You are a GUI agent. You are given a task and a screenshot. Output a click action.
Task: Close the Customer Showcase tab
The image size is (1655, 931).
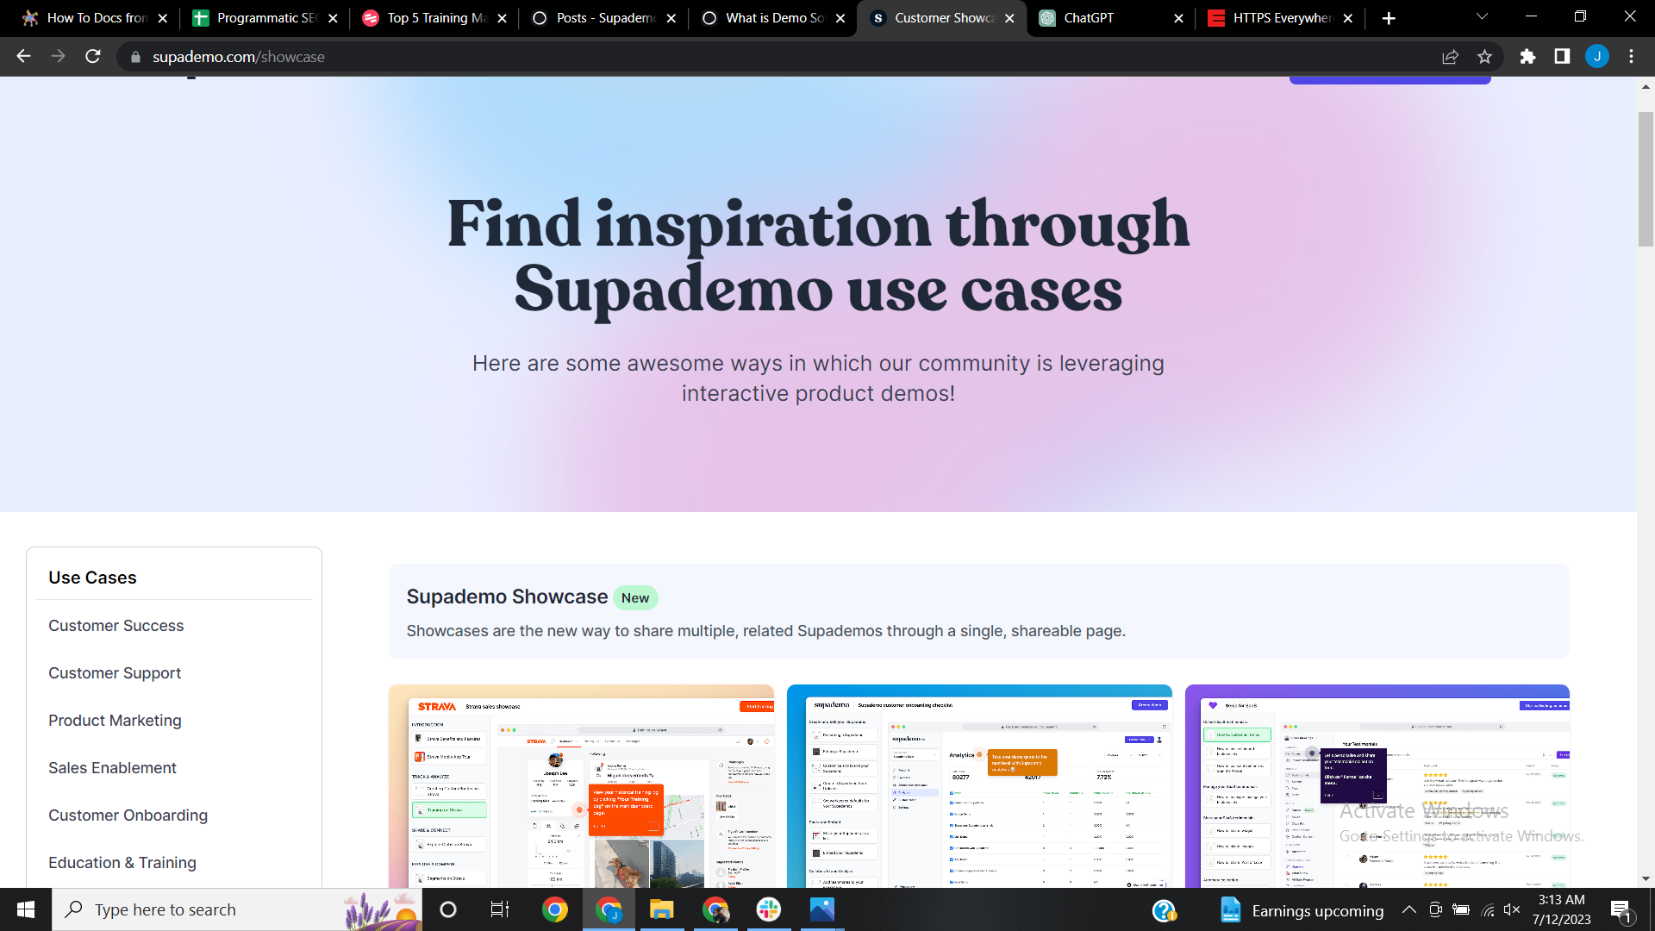click(1009, 18)
